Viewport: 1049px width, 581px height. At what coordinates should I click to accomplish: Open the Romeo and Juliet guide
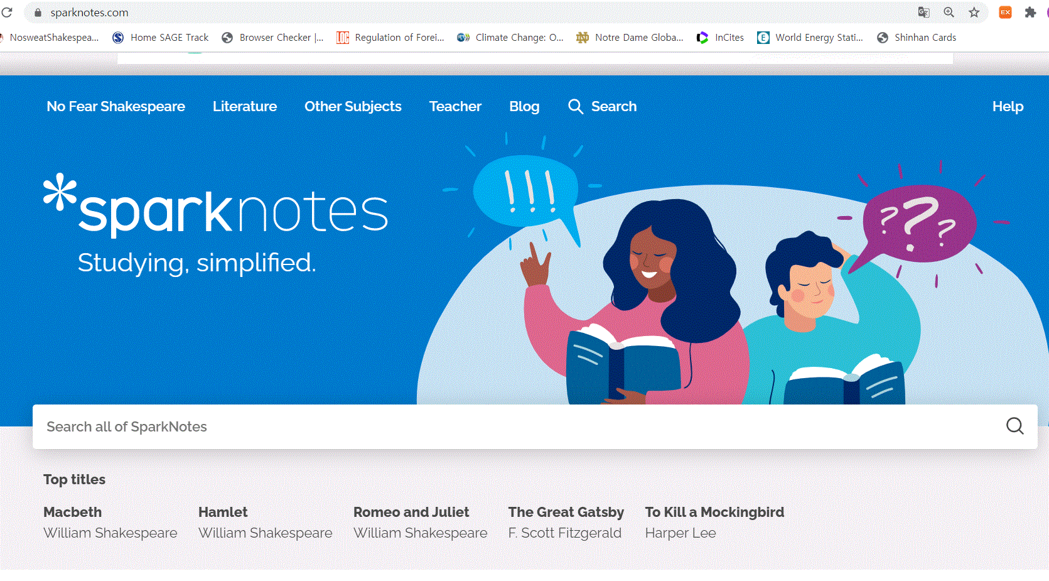click(411, 512)
